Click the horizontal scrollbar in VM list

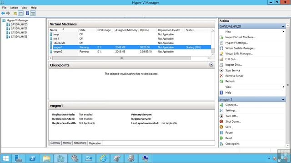121,58
